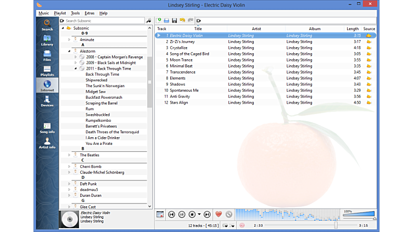Screen dimensions: 413x232
Task: Toggle Last.fm scrobbling icon in status bar
Action: (x=242, y=225)
